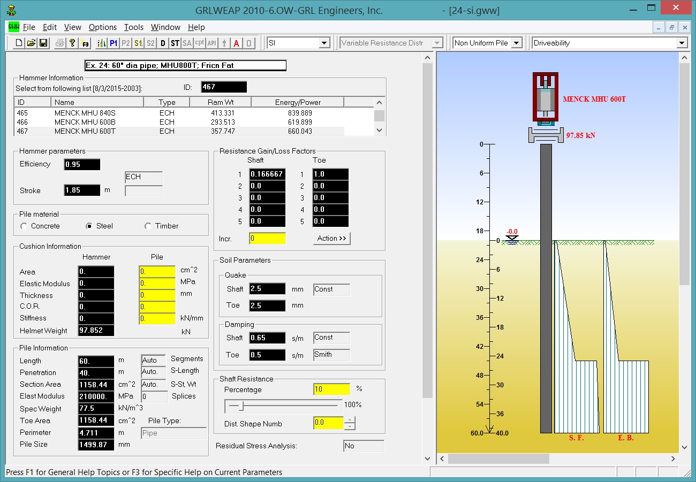Click the F3 specific help icon
The height and width of the screenshot is (482, 696).
coord(86,43)
